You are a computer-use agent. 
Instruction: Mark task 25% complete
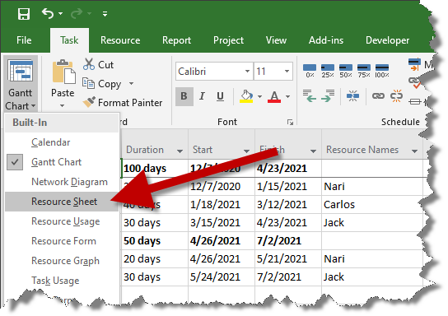click(328, 71)
